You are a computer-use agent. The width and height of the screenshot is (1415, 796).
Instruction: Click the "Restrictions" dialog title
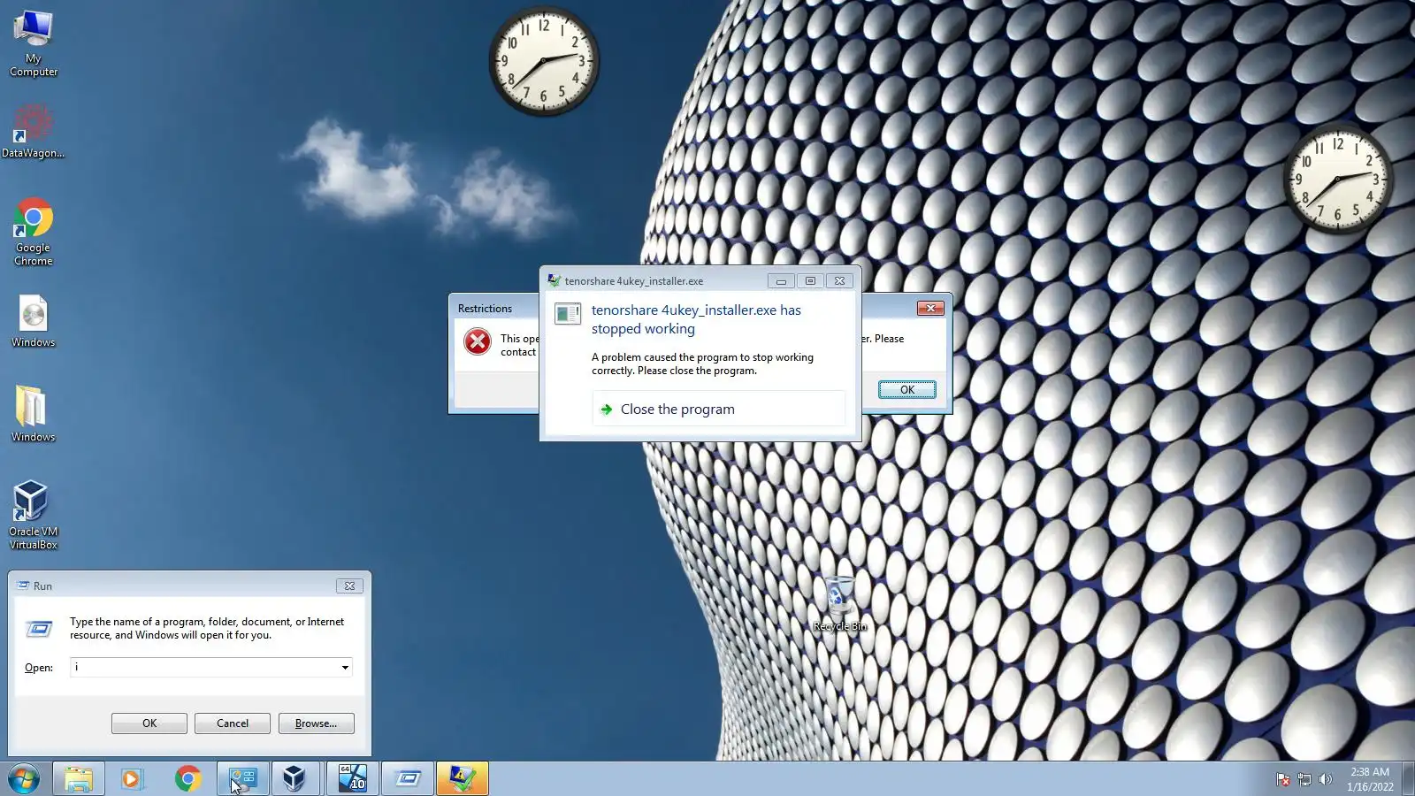(x=485, y=309)
